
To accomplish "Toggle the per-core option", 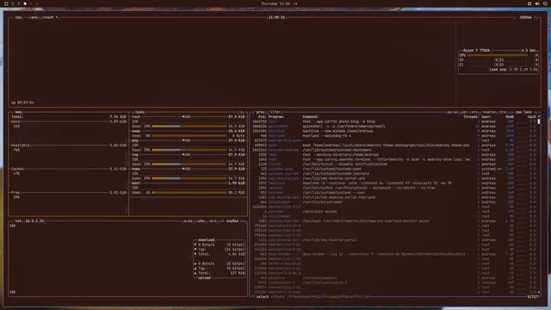I will pos(469,112).
